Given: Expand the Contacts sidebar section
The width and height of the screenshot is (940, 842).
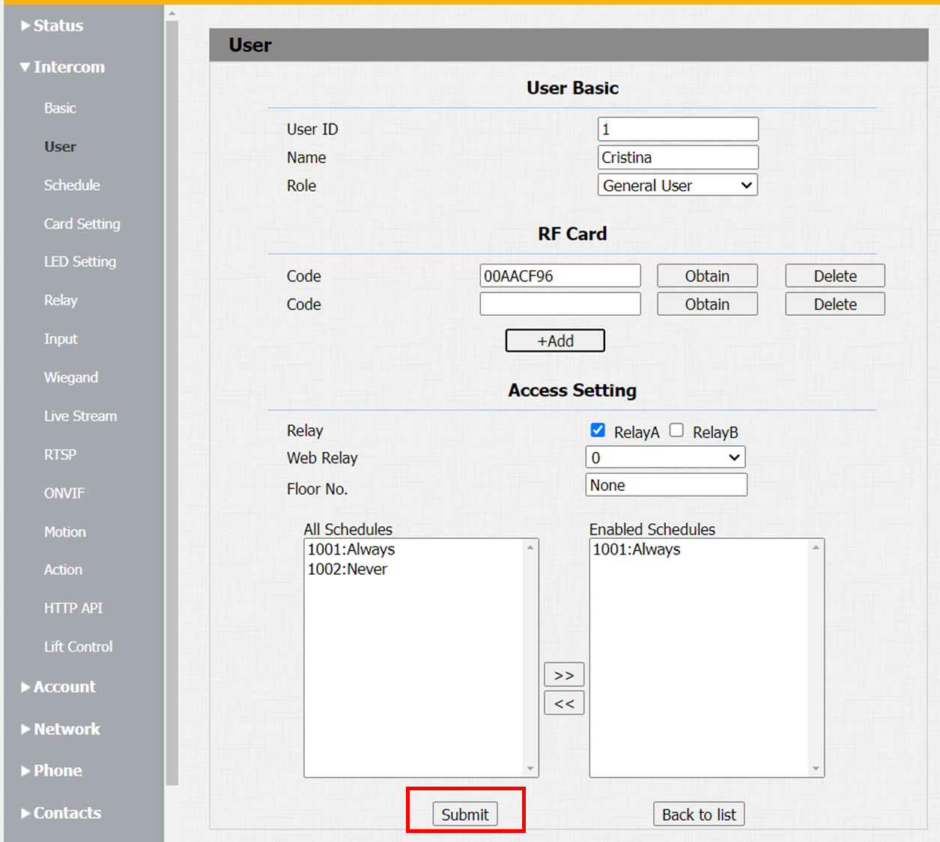Looking at the screenshot, I should [x=61, y=813].
